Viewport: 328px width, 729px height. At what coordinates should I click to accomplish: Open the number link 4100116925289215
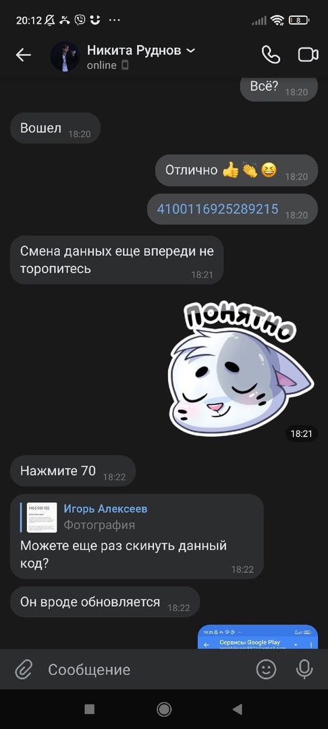(217, 209)
